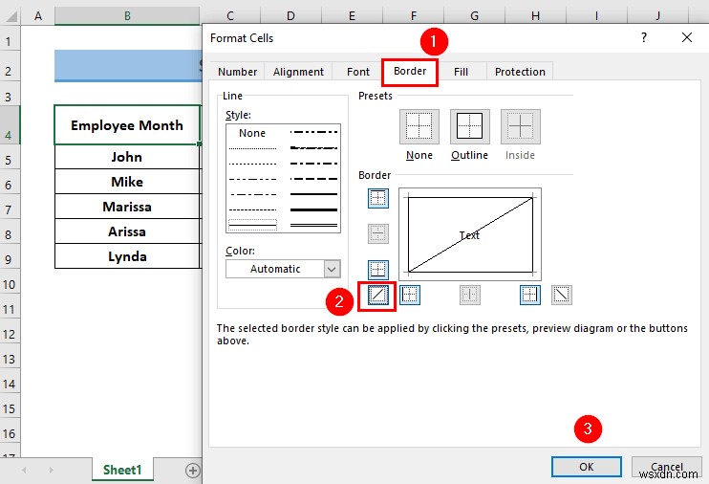Apply the diagonal up border button
709x484 pixels.
click(378, 296)
